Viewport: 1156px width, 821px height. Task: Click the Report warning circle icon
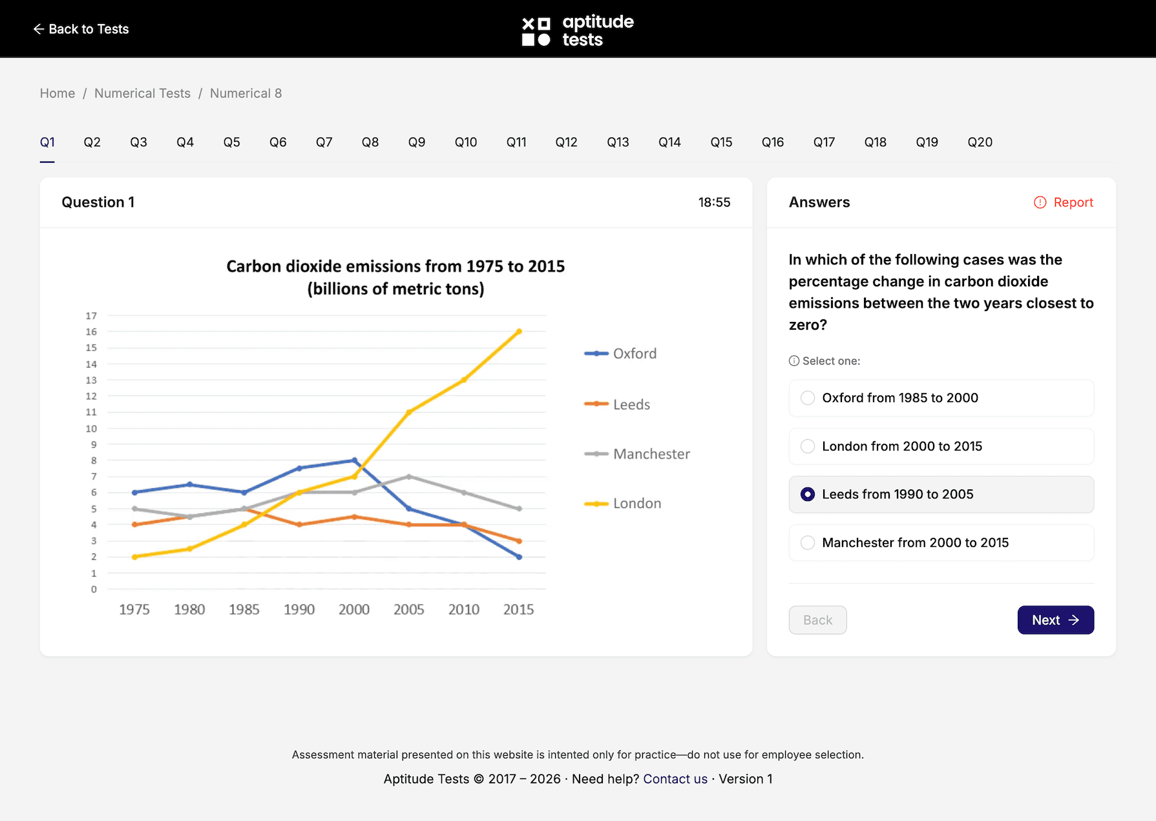pyautogui.click(x=1040, y=202)
